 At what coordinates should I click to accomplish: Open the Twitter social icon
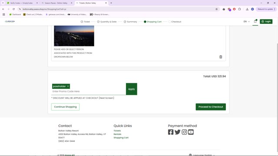click(x=178, y=132)
